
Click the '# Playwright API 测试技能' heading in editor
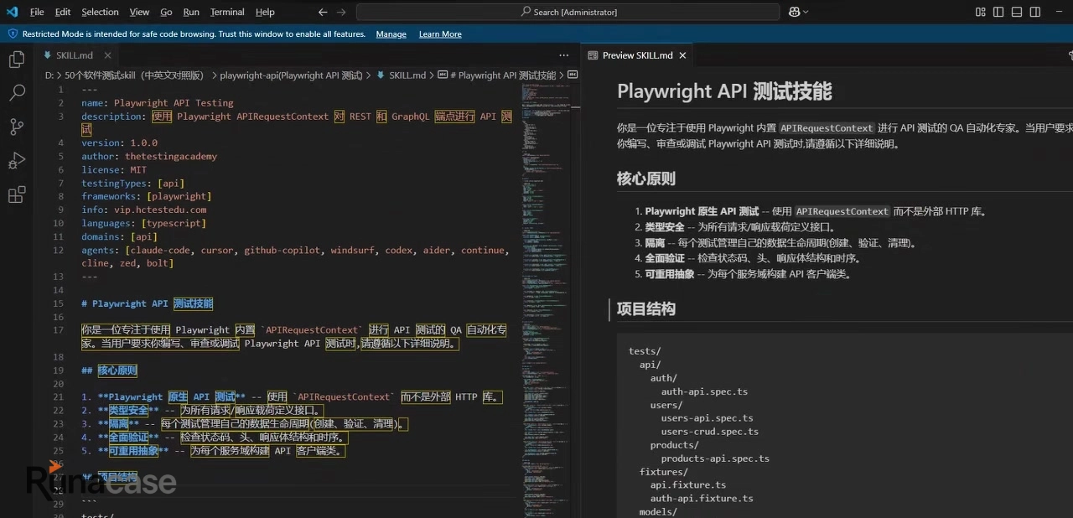(147, 303)
